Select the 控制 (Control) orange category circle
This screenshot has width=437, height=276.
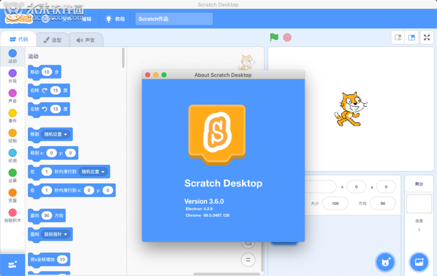pyautogui.click(x=13, y=133)
